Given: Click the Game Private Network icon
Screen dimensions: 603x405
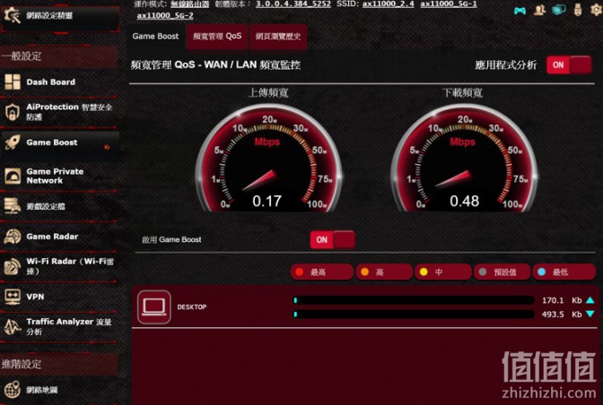Looking at the screenshot, I should point(13,177).
